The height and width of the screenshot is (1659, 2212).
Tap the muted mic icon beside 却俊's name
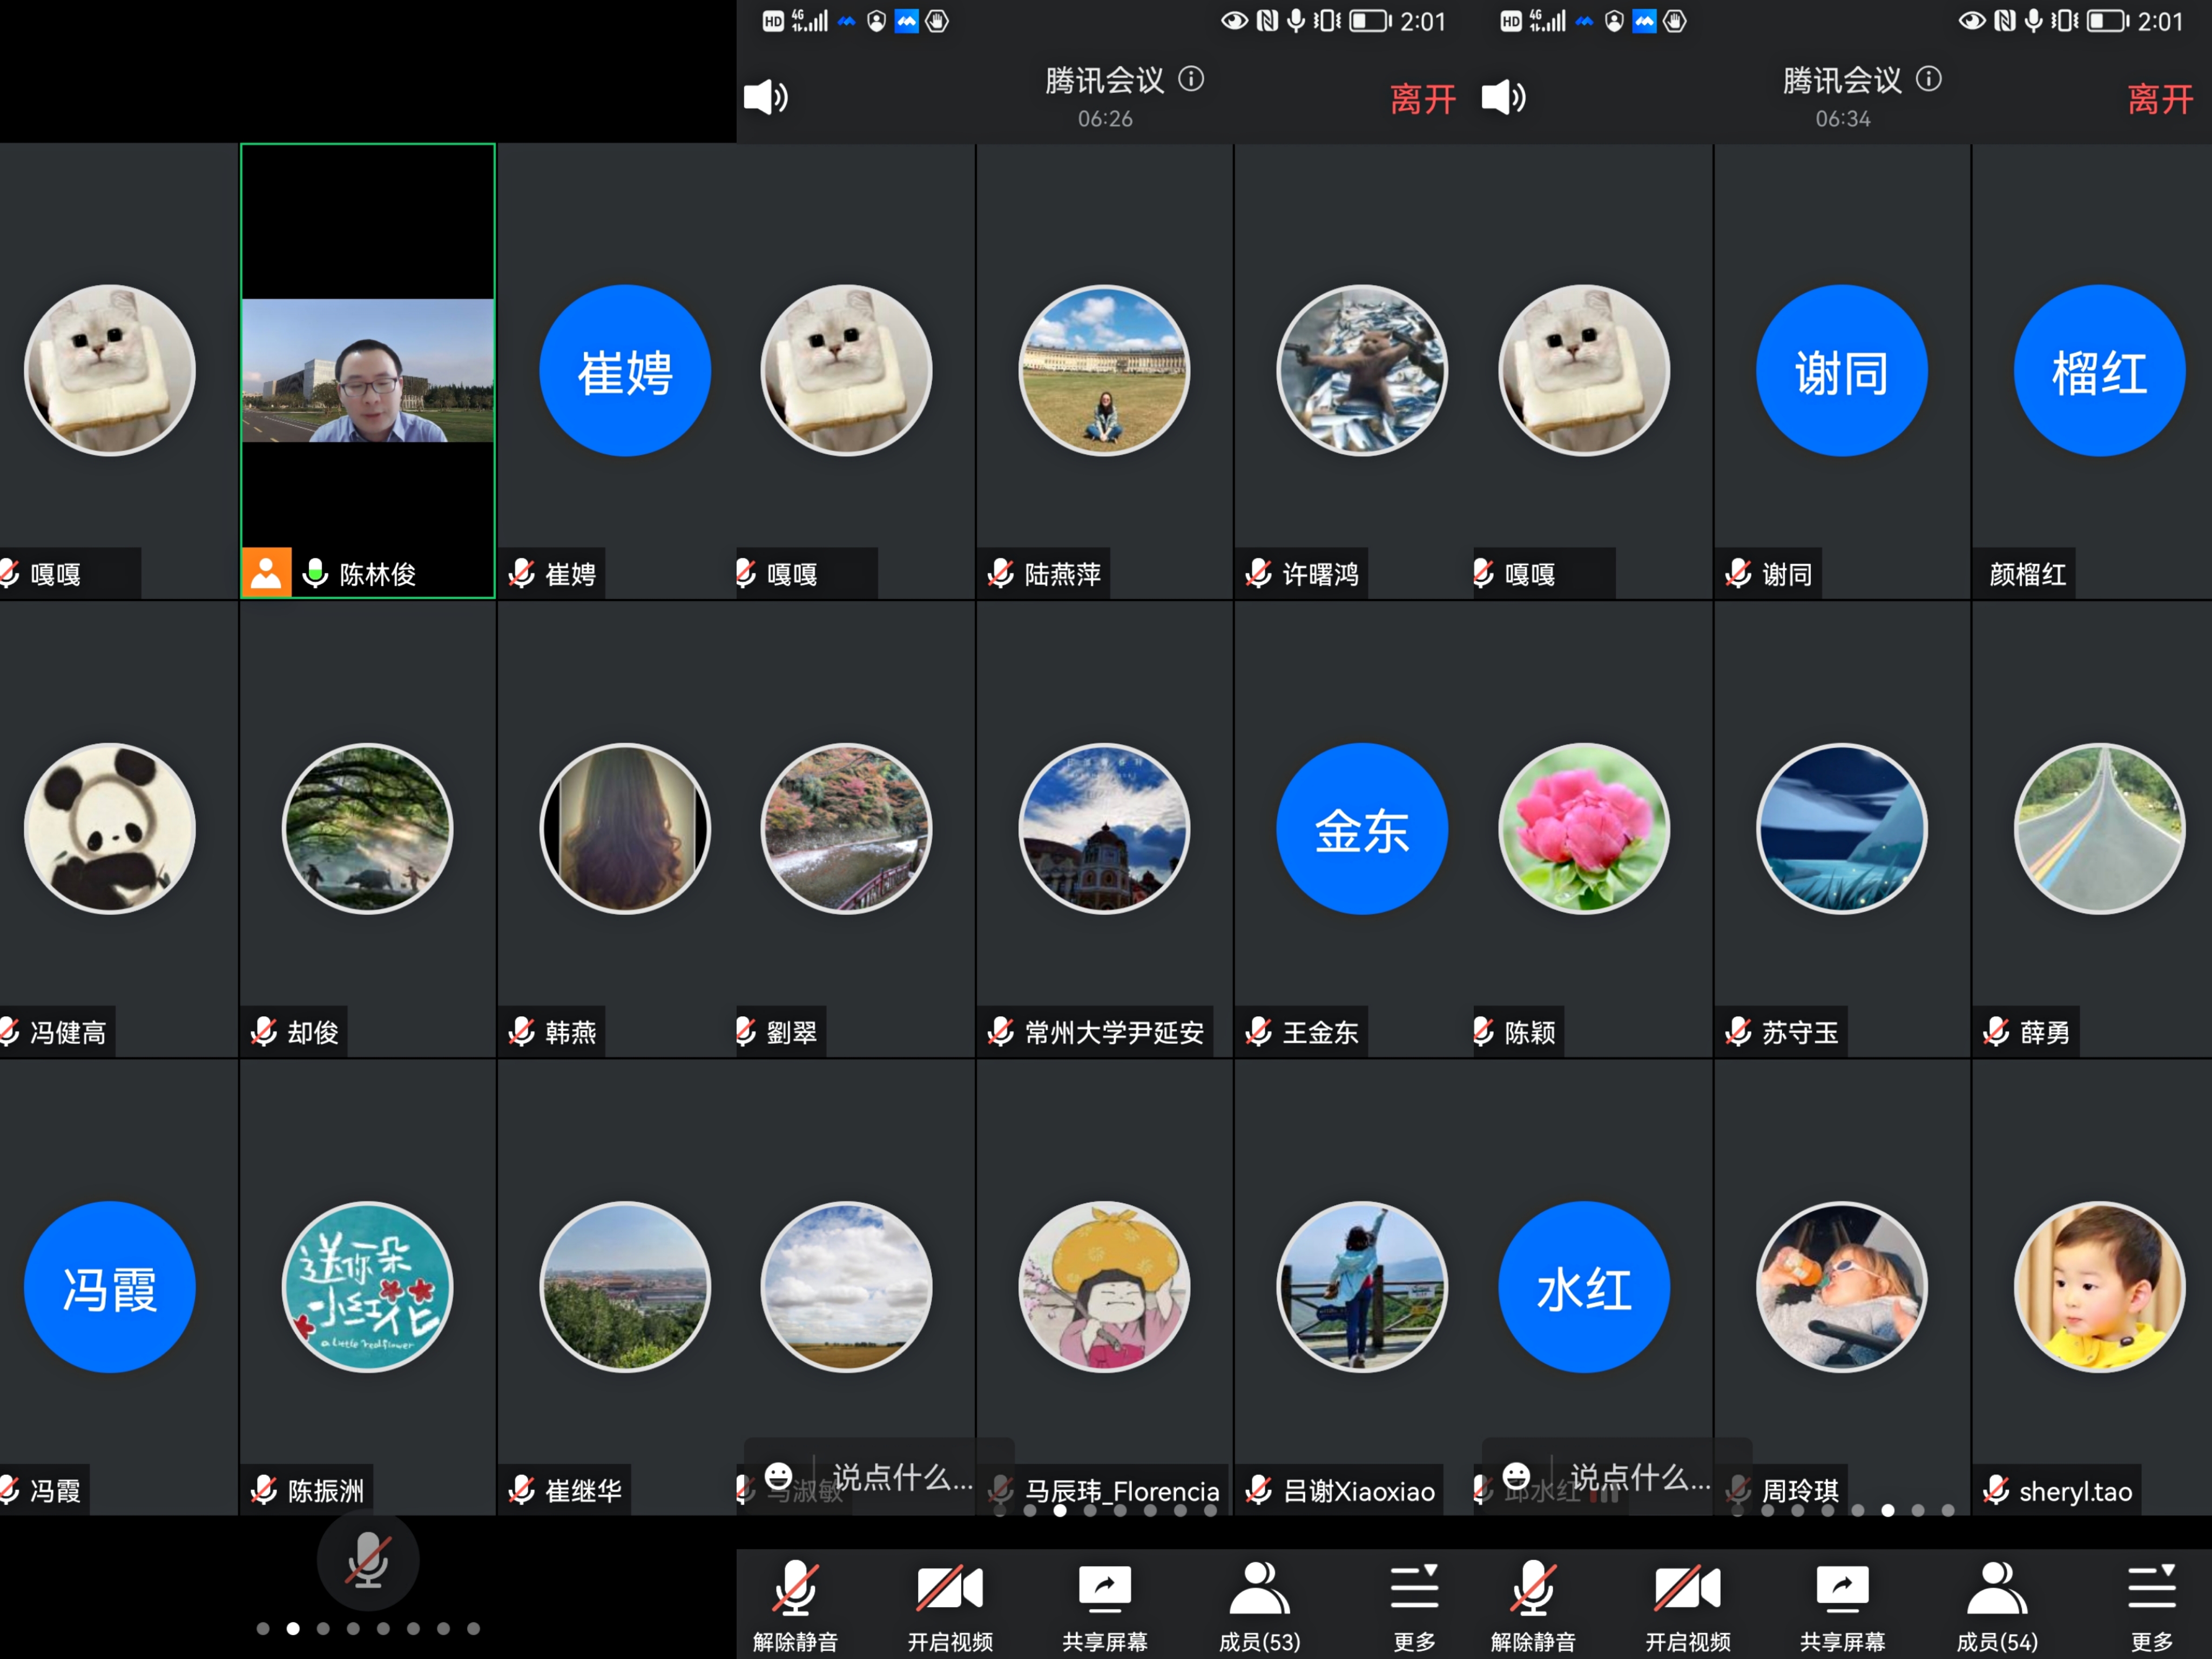coord(264,1031)
